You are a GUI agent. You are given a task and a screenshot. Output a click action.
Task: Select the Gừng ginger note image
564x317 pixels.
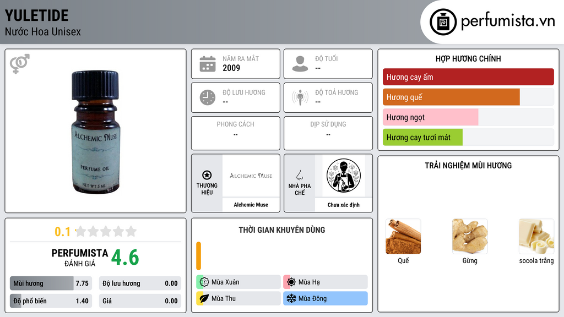[x=470, y=237]
